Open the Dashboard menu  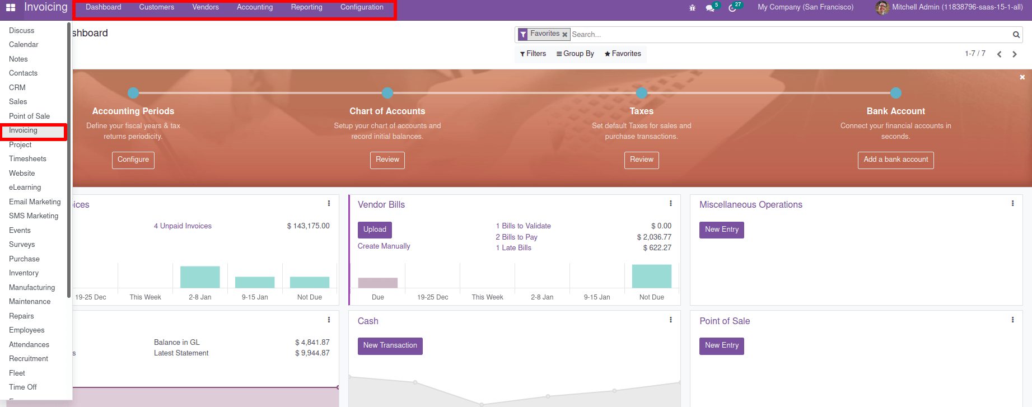104,7
